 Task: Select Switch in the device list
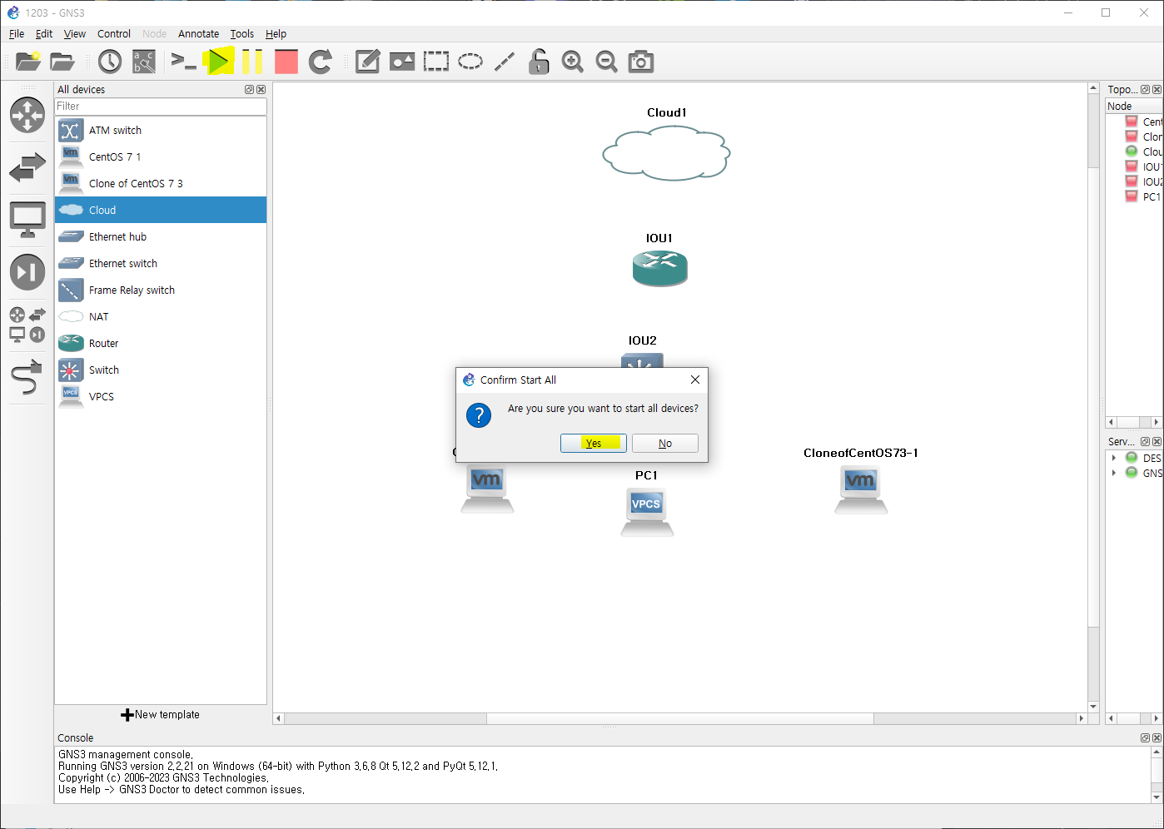point(161,370)
